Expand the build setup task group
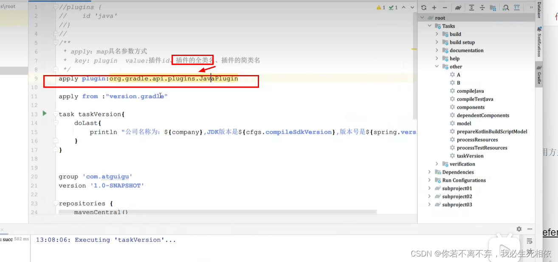This screenshot has width=558, height=262. coord(437,42)
